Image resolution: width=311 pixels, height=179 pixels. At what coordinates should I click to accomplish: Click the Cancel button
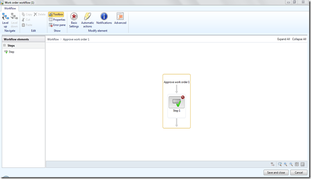pyautogui.click(x=299, y=172)
